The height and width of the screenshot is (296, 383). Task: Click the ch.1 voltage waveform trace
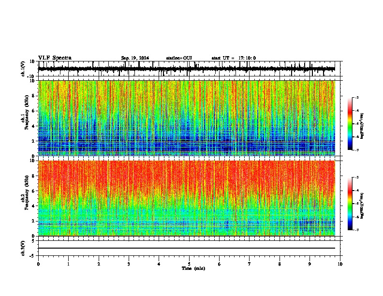(187, 69)
